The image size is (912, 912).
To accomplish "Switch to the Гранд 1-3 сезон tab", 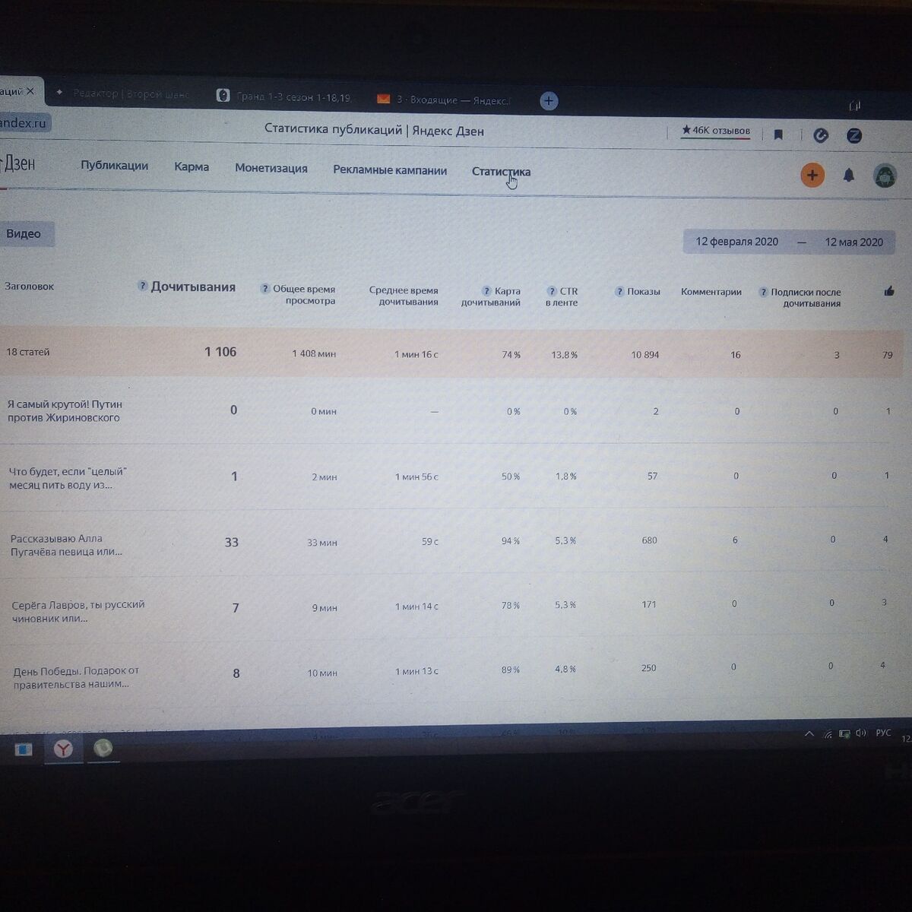I will (285, 97).
